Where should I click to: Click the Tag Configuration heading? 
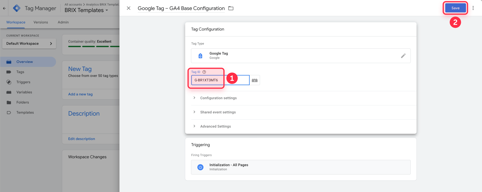[208, 29]
